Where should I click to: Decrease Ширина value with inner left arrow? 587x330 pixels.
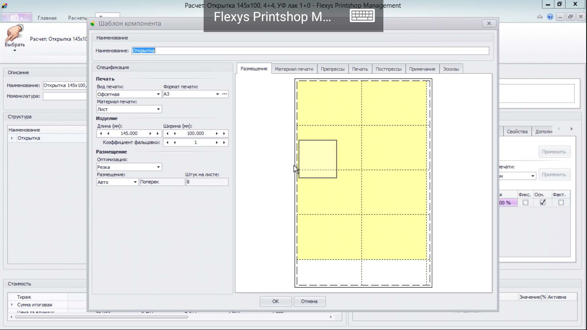point(175,134)
